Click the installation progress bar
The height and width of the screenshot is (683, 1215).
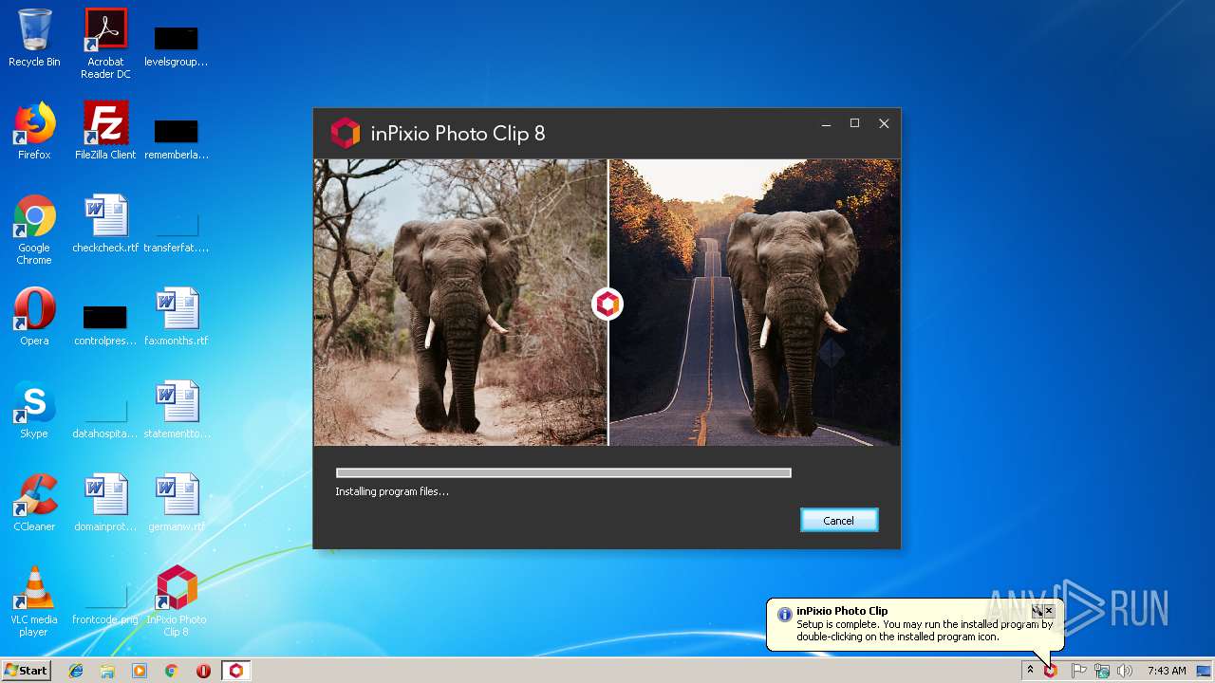[564, 472]
